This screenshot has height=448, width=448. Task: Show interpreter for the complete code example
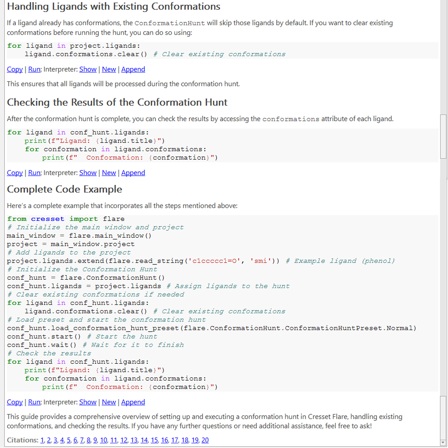pos(88,402)
